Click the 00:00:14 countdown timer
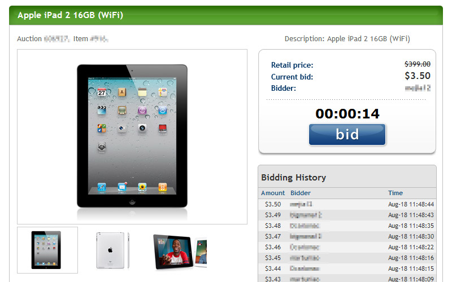 347,114
